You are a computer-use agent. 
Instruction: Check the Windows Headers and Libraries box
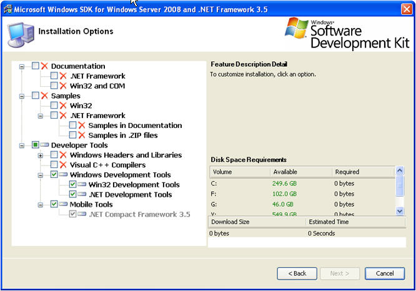tap(54, 155)
